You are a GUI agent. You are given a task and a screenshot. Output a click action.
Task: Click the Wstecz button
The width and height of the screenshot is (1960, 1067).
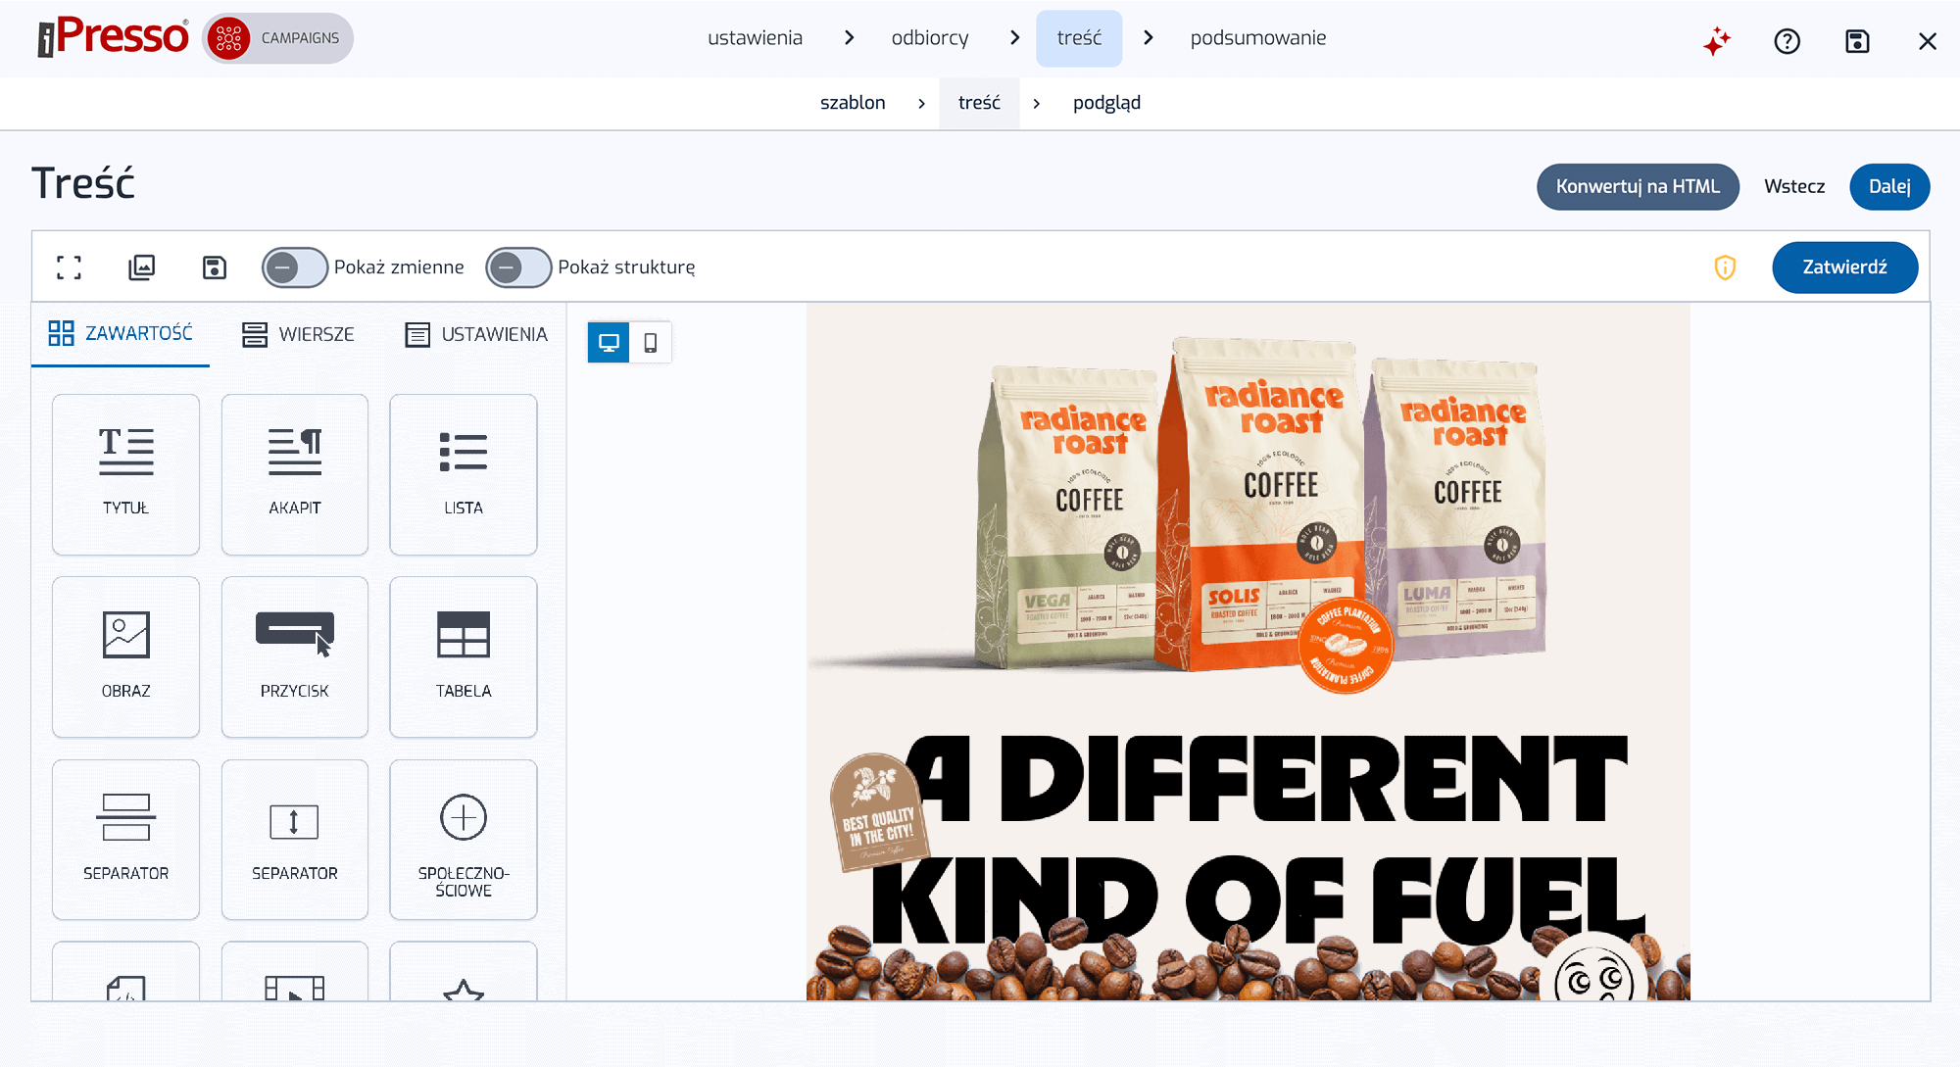click(x=1794, y=187)
